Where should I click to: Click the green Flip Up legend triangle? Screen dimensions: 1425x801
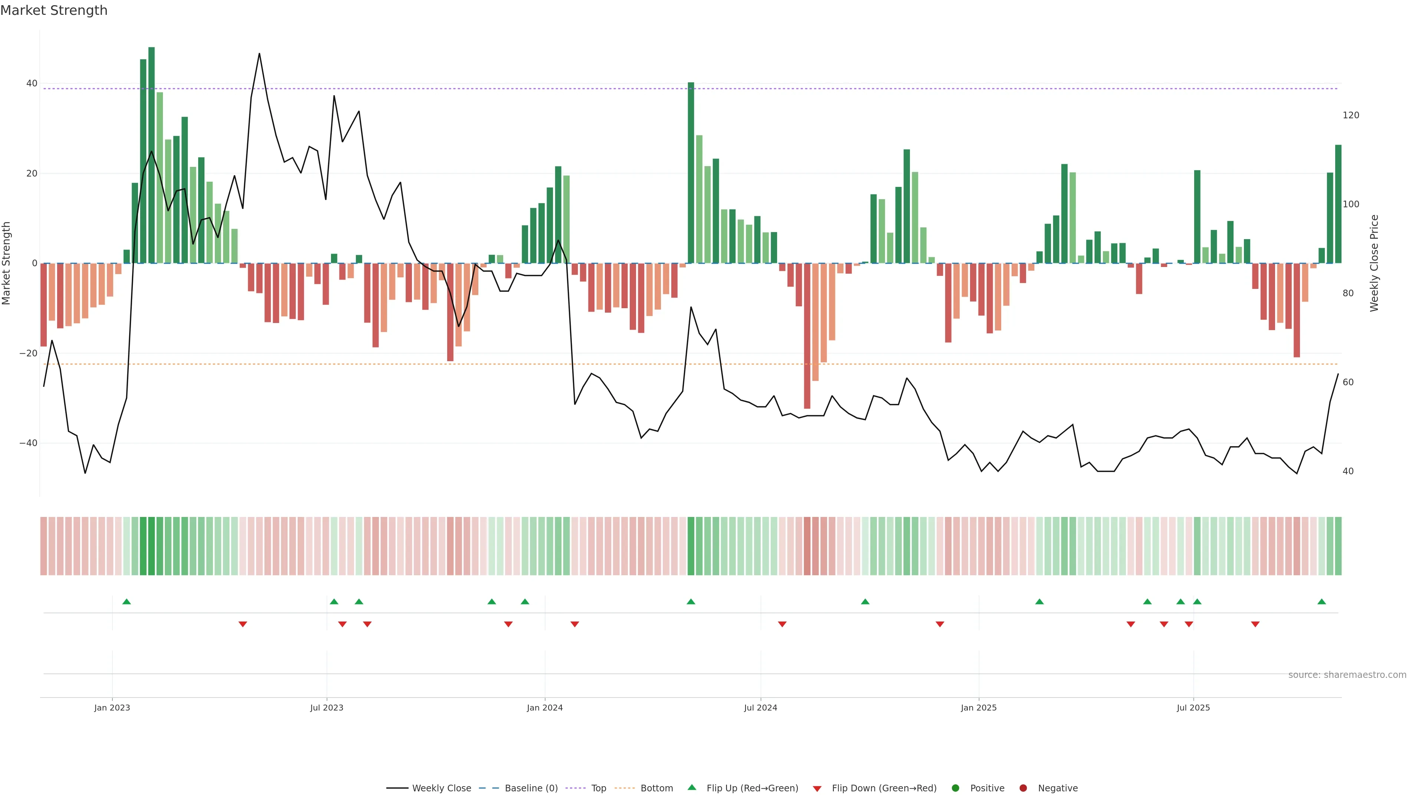point(691,787)
